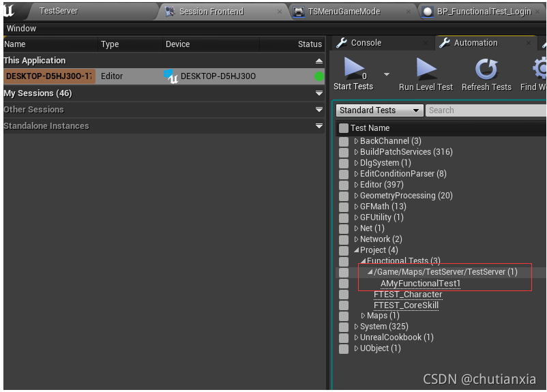The width and height of the screenshot is (547, 392).
Task: Check the FTEST_Character checkbox
Action: [344, 295]
